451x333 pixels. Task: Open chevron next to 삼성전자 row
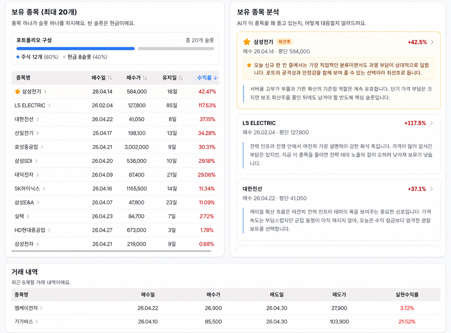(38, 244)
